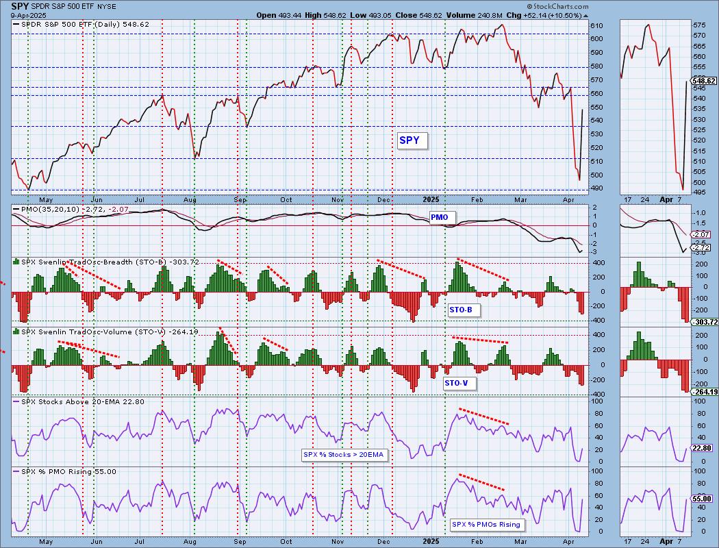Viewport: 719px width, 548px height.
Task: Click the bar icon before STO-V title
Action: pyautogui.click(x=16, y=332)
